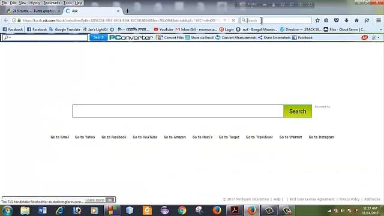Screen dimensions: 384x216
Task: Click the Privacy Policy footer link
Action: coord(349,199)
